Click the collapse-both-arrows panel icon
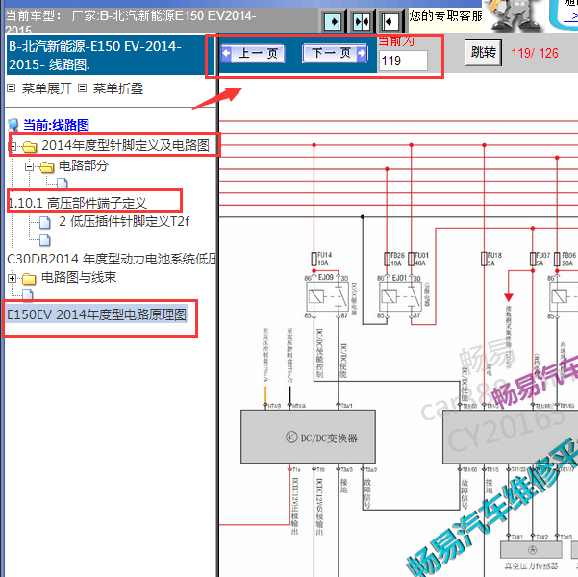Image resolution: width=578 pixels, height=577 pixels. pyautogui.click(x=362, y=22)
